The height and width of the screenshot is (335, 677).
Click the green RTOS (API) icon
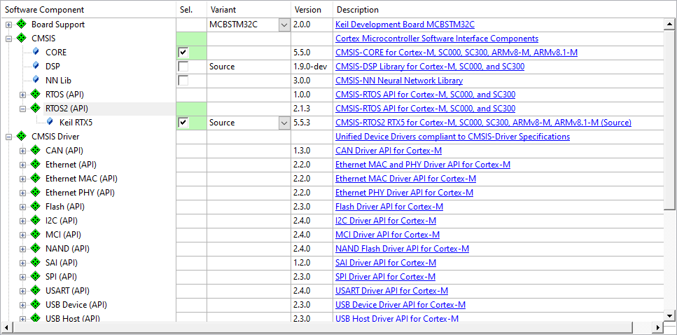point(36,94)
